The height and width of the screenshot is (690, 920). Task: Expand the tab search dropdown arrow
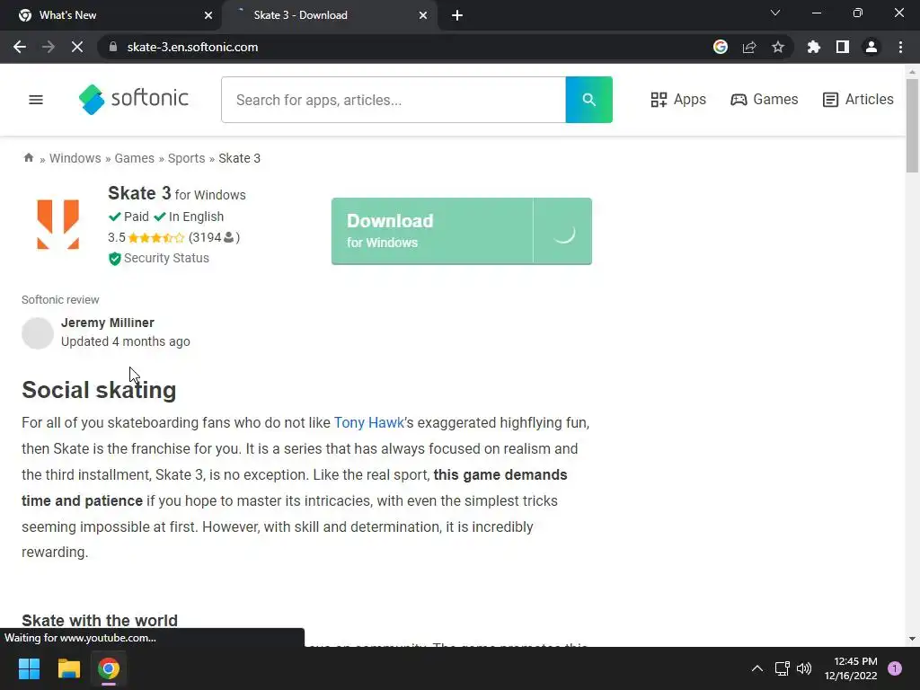[775, 13]
